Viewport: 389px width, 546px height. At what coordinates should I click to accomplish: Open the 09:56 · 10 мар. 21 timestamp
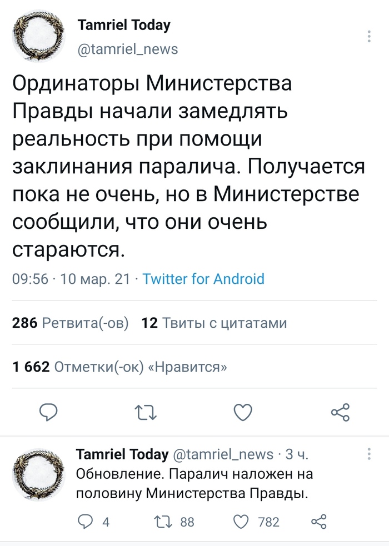(x=71, y=279)
